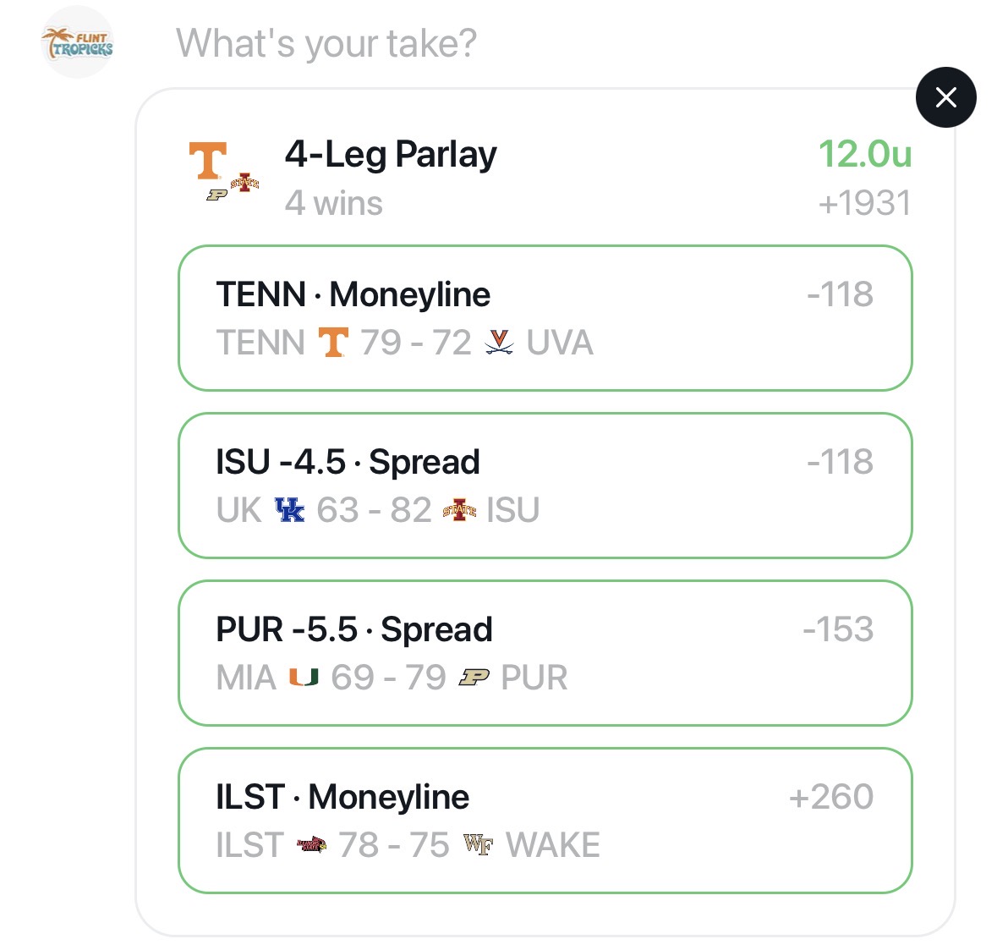This screenshot has width=997, height=950.
Task: Open the ILST Moneyline leg card
Action: [545, 821]
